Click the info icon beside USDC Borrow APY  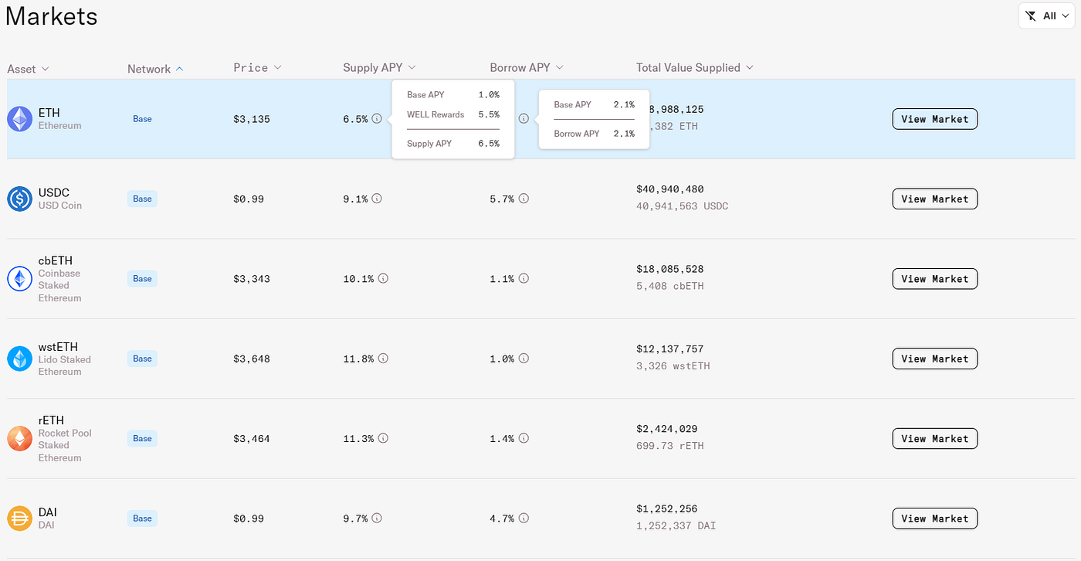(524, 199)
